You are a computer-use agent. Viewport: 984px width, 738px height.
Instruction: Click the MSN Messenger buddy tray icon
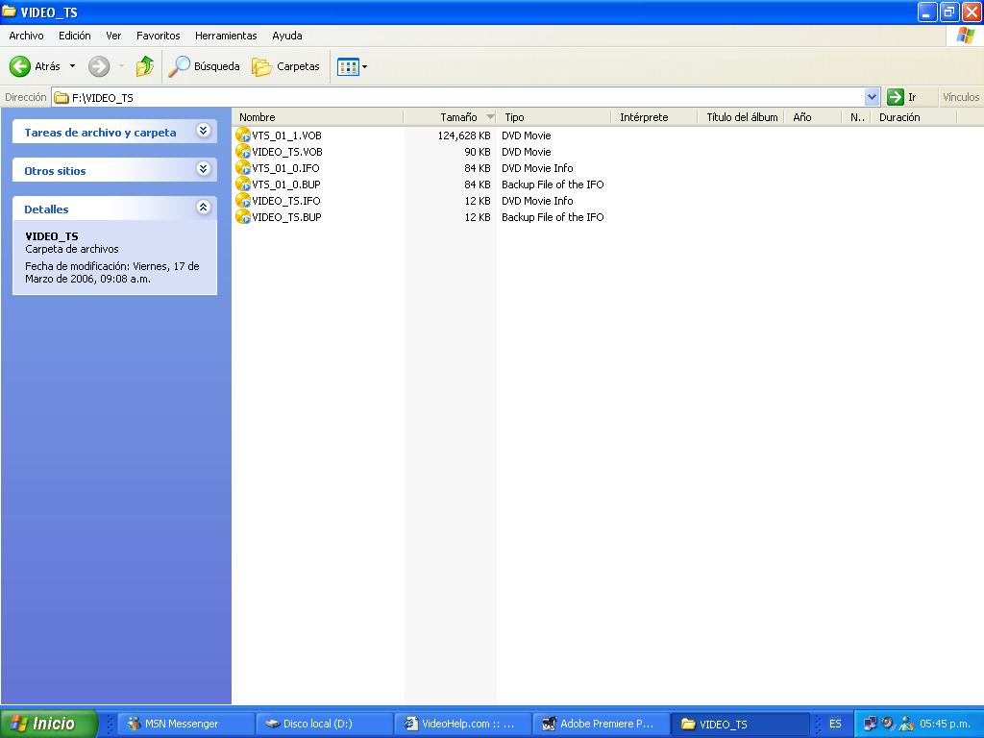click(x=905, y=724)
